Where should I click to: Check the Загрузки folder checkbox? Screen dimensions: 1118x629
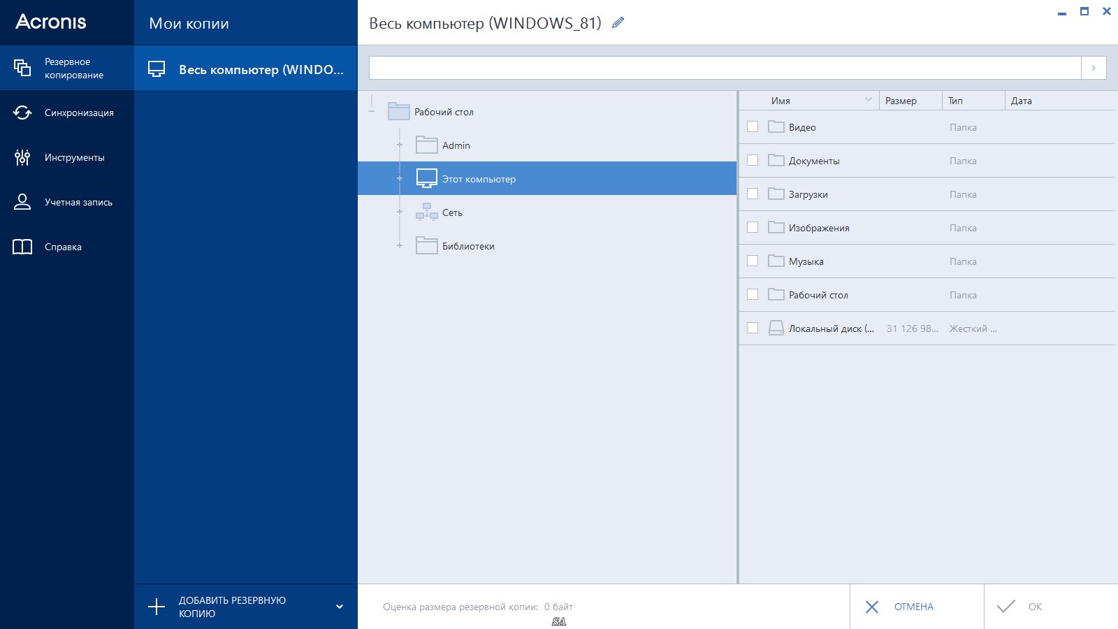tap(753, 194)
